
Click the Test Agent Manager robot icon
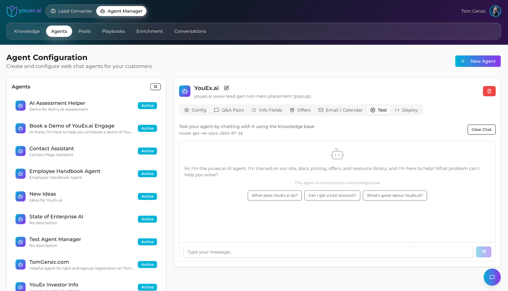pyautogui.click(x=20, y=242)
